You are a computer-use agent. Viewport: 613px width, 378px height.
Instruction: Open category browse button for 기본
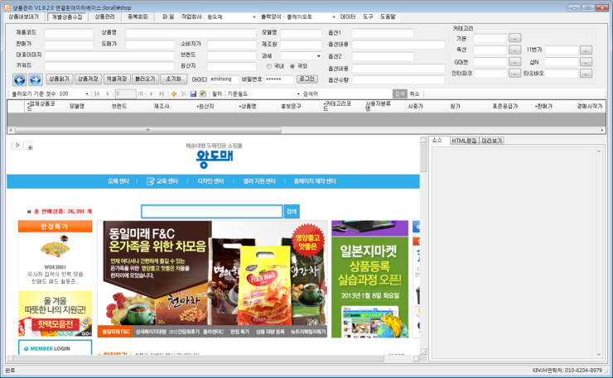point(515,38)
